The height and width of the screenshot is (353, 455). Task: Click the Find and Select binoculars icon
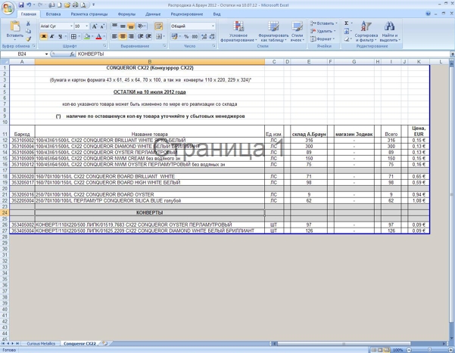click(x=390, y=31)
